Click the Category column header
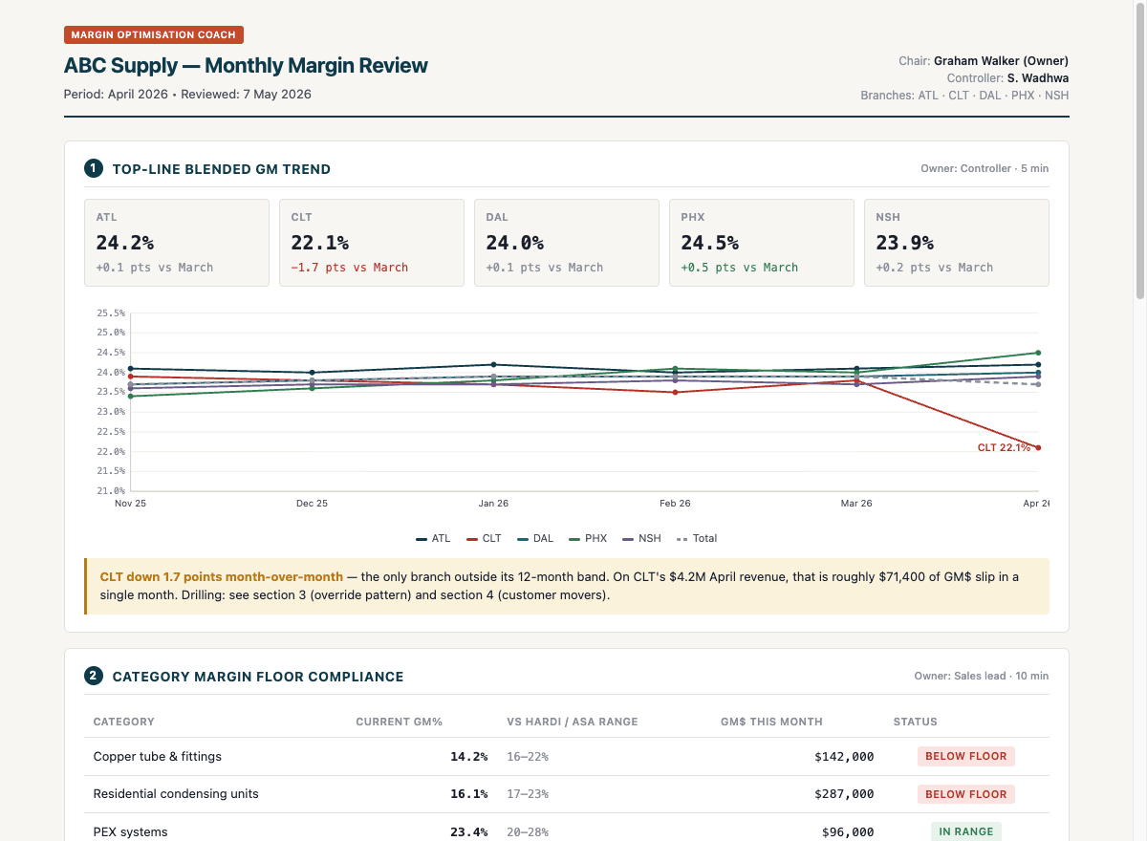Image resolution: width=1147 pixels, height=841 pixels. point(123,722)
